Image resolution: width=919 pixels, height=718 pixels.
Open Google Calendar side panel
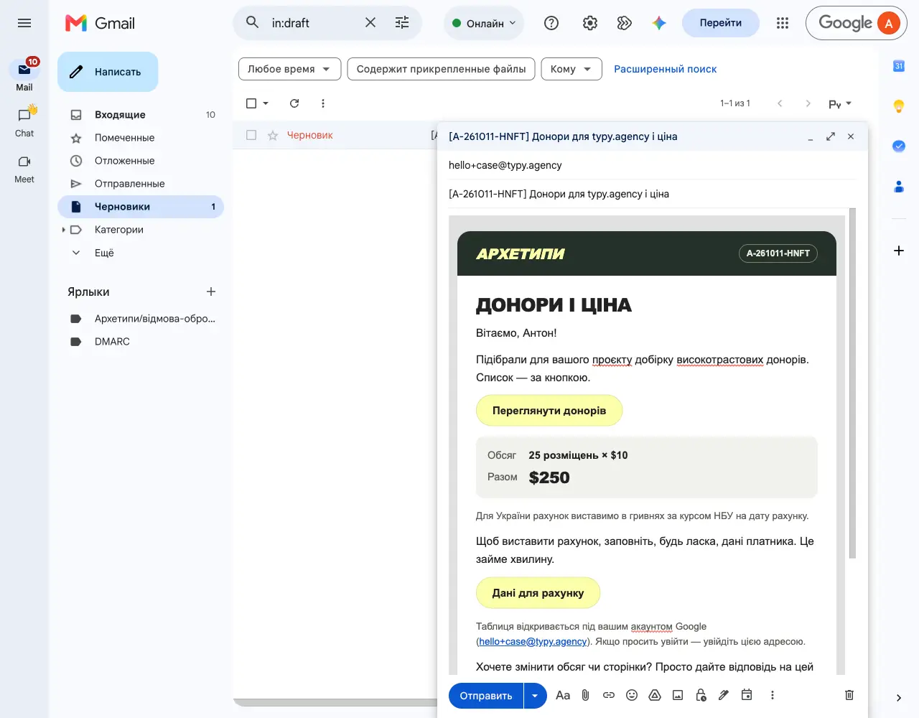899,66
